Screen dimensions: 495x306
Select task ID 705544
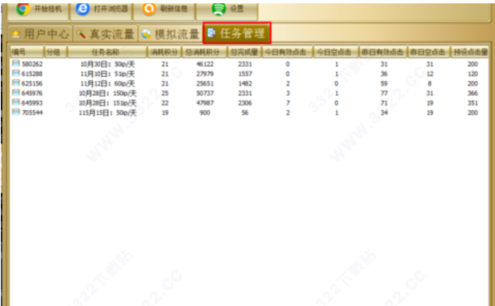(32, 112)
